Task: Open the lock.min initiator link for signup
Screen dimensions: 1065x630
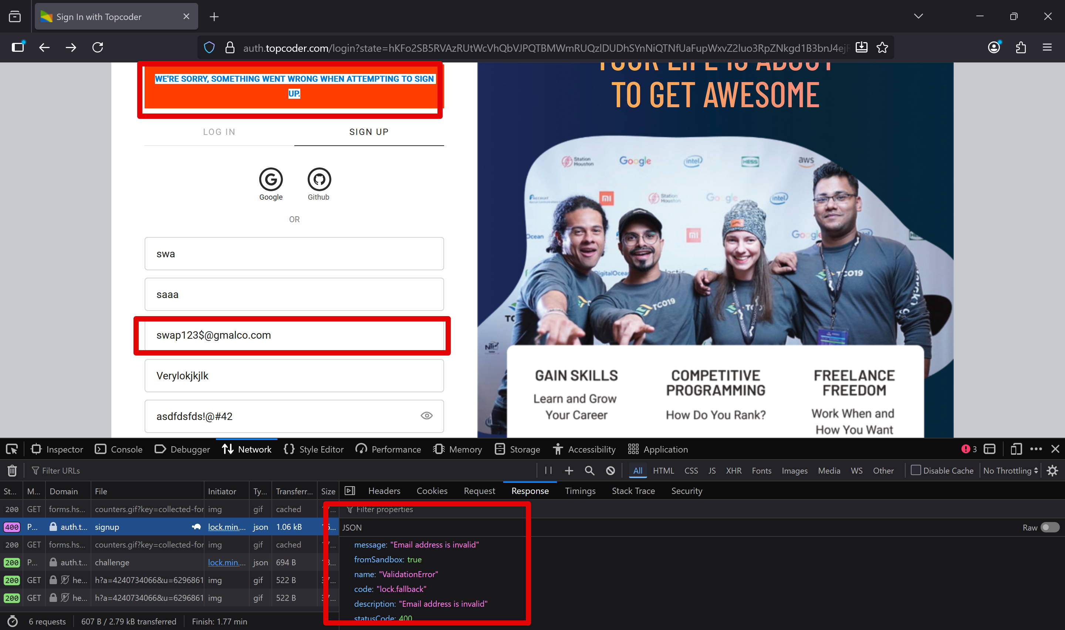Action: [x=226, y=527]
